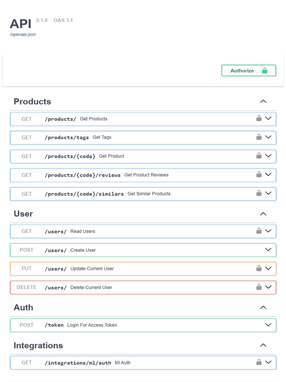Collapse the Integrations section
This screenshot has height=382, width=286.
click(263, 345)
